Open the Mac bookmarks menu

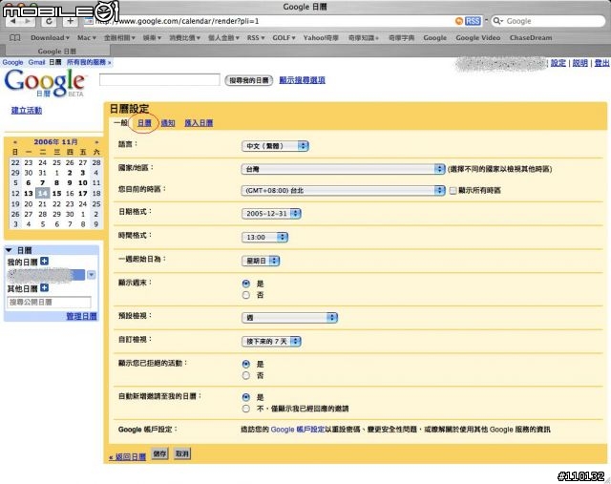click(87, 38)
